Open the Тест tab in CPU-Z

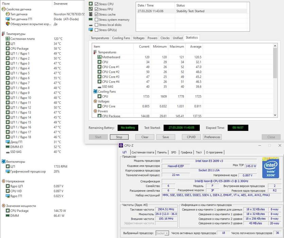199,152
